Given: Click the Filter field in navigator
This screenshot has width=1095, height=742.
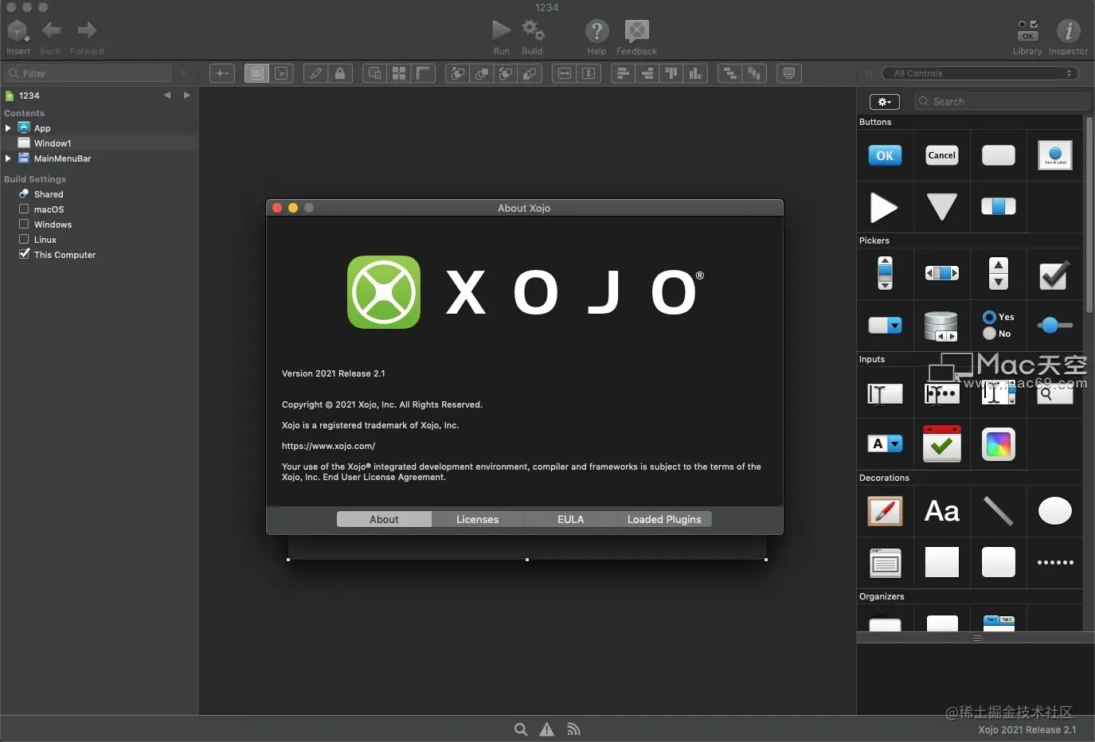Looking at the screenshot, I should click(88, 73).
